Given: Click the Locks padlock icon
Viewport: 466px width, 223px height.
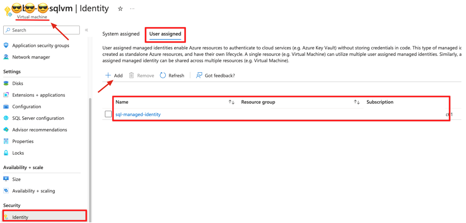Looking at the screenshot, I should (6, 153).
